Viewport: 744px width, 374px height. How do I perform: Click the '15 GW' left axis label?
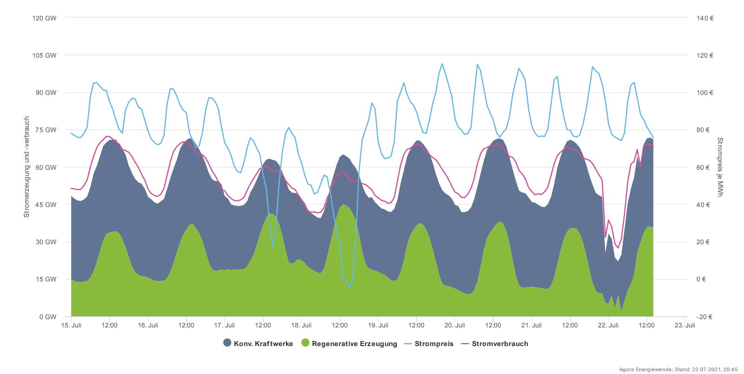(46, 279)
